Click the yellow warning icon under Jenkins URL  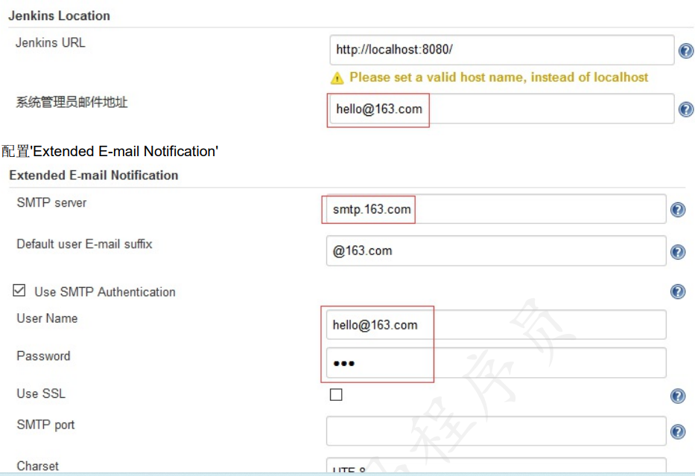coord(337,78)
